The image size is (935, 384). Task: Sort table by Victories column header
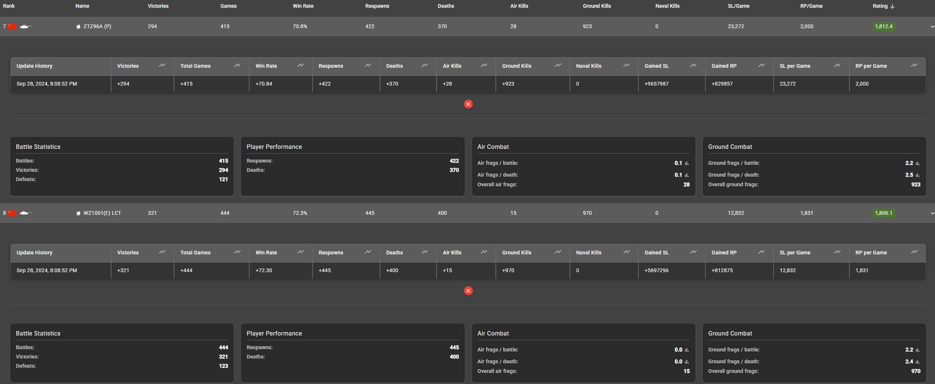pyautogui.click(x=158, y=6)
